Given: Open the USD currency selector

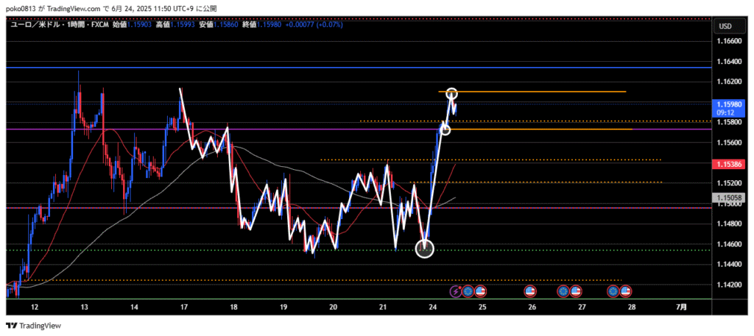Looking at the screenshot, I should pos(725,26).
